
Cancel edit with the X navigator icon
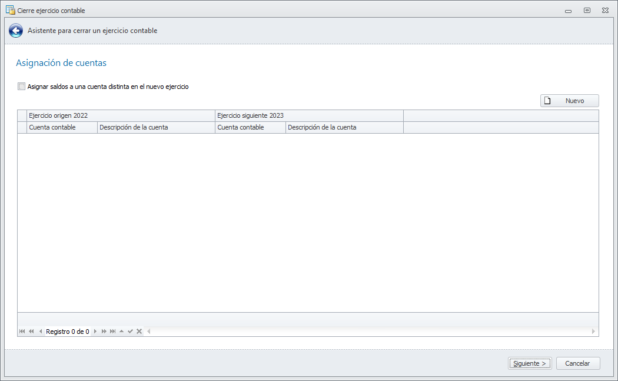(x=139, y=332)
